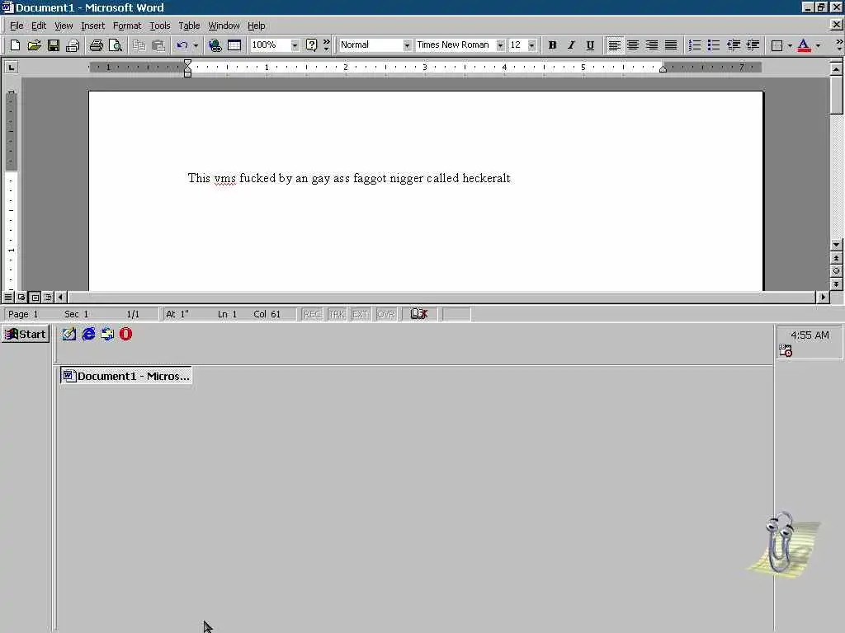Image resolution: width=845 pixels, height=633 pixels.
Task: Insert a bulleted list
Action: click(714, 45)
